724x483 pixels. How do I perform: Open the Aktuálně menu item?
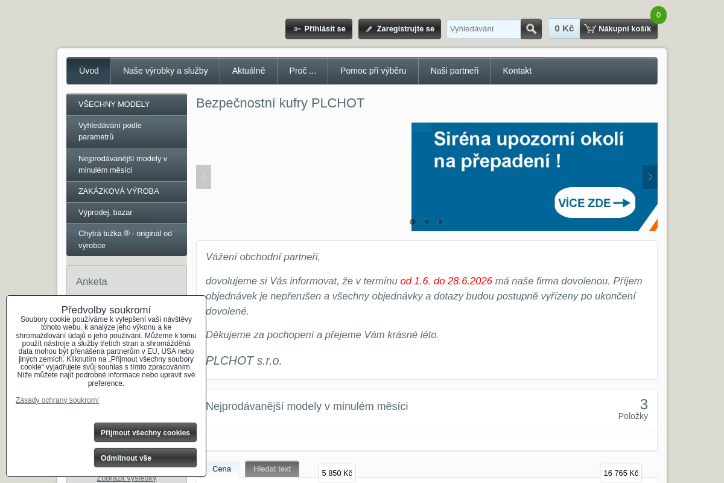pyautogui.click(x=249, y=71)
